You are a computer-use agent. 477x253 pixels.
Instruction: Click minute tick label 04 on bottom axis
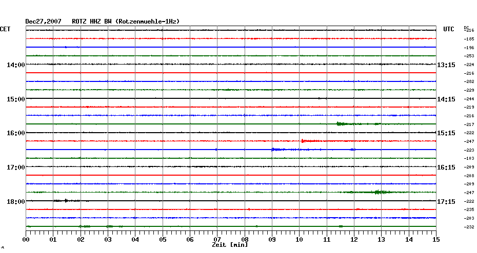click(135, 240)
